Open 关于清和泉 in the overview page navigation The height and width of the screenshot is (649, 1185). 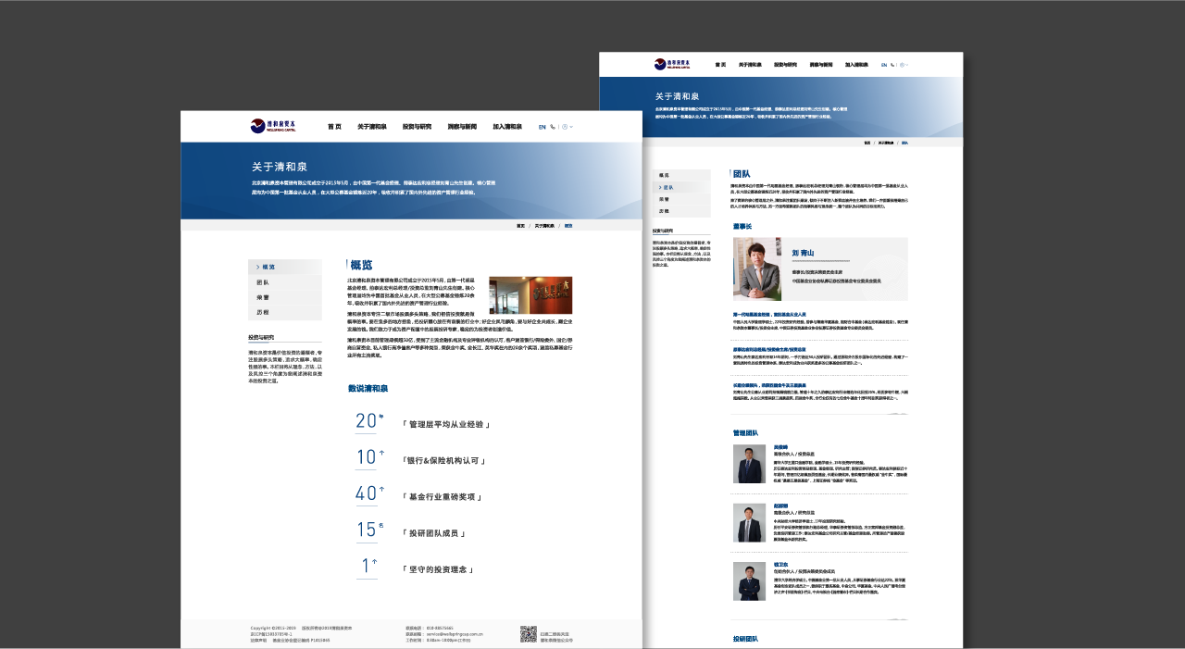(x=372, y=127)
